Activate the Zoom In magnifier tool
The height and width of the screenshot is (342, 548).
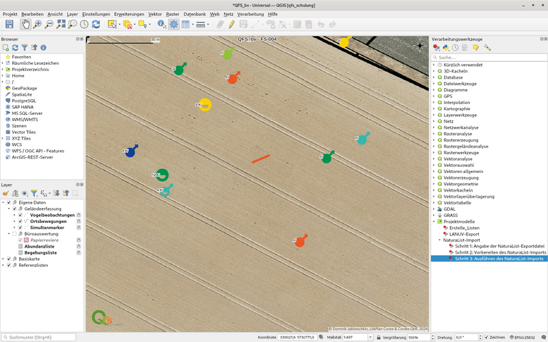[37, 24]
